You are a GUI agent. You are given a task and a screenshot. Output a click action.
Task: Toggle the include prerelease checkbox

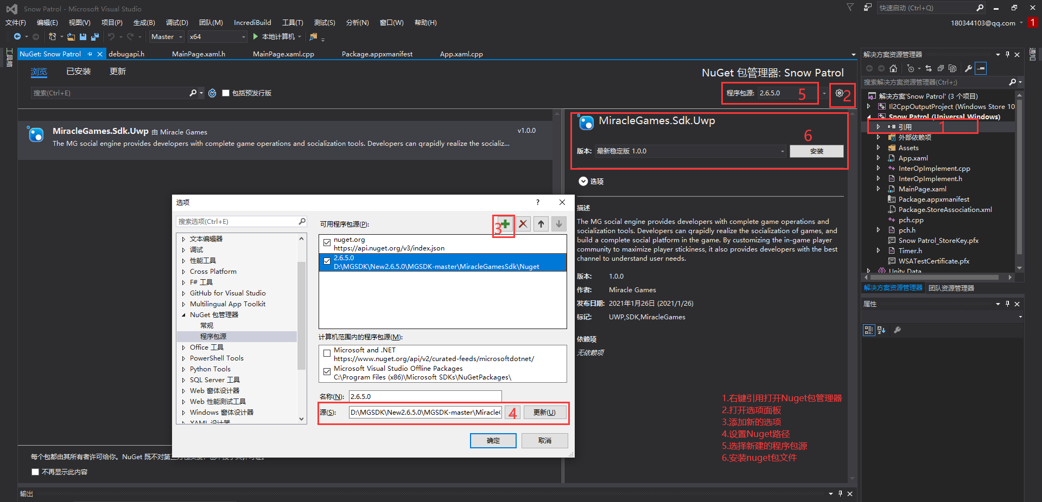[x=226, y=93]
